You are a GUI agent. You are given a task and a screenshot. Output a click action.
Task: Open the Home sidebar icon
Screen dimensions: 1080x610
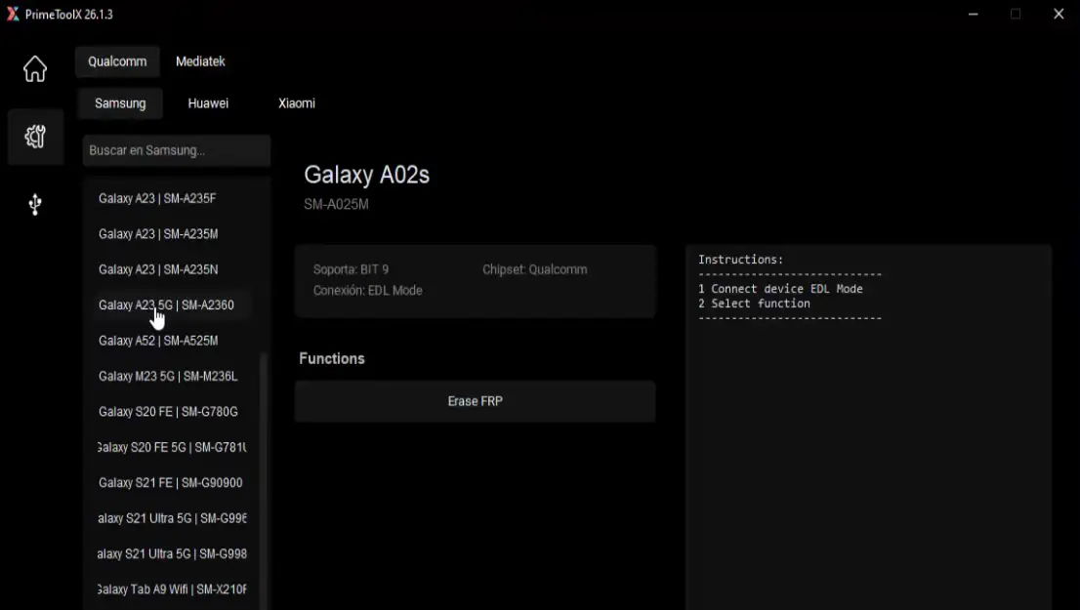[x=35, y=69]
